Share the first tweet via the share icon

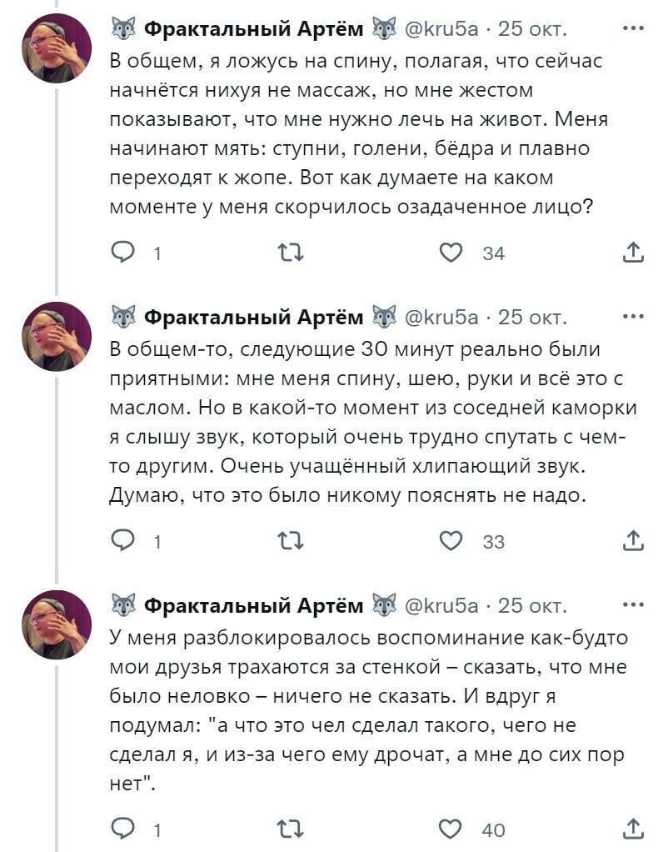click(x=633, y=252)
